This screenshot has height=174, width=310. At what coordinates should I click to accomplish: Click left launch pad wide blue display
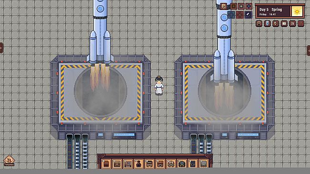[x=124, y=135]
